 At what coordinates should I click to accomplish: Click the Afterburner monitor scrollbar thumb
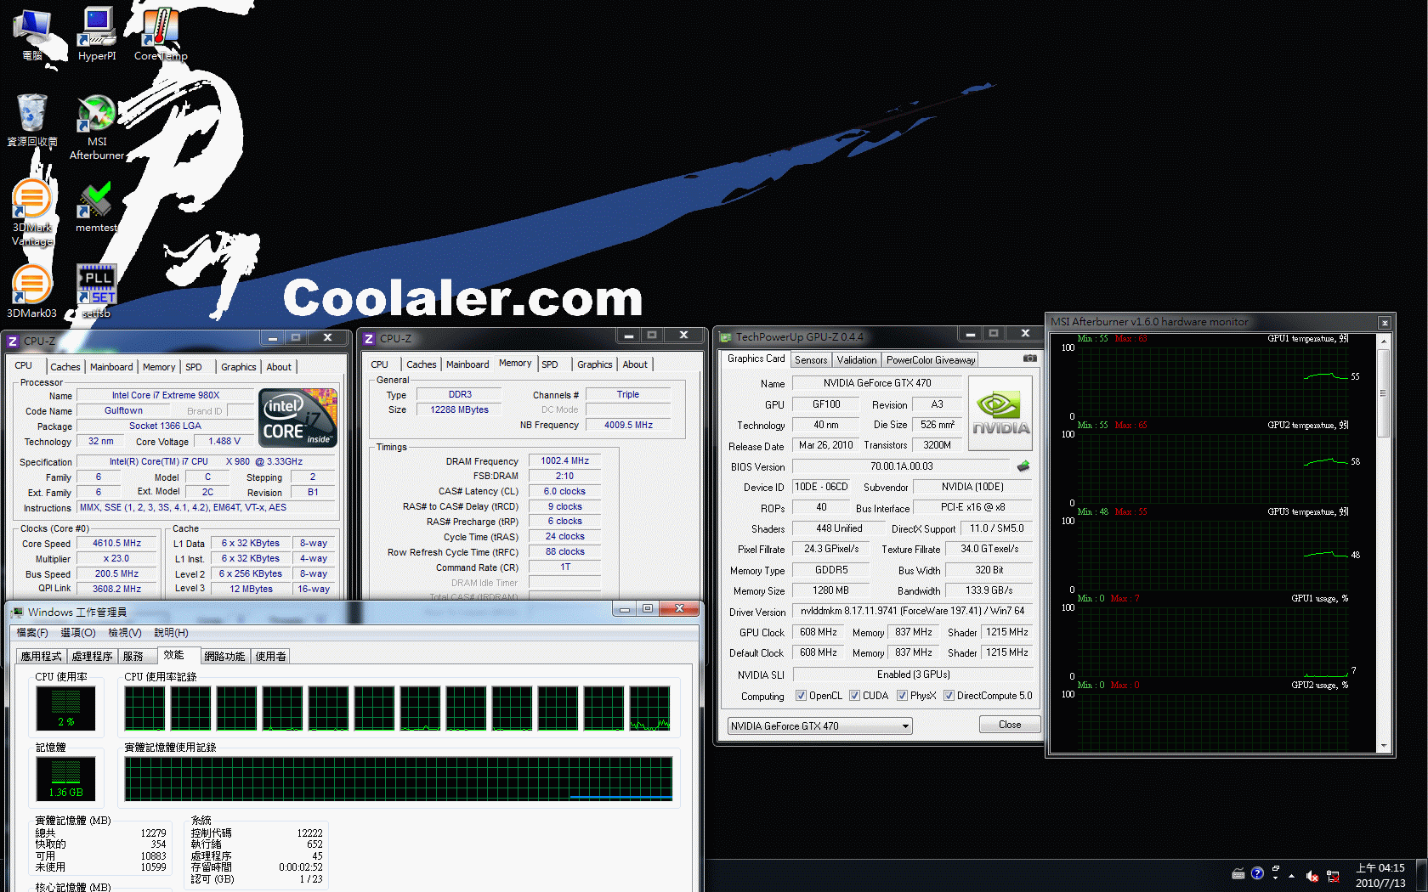[x=1384, y=392]
